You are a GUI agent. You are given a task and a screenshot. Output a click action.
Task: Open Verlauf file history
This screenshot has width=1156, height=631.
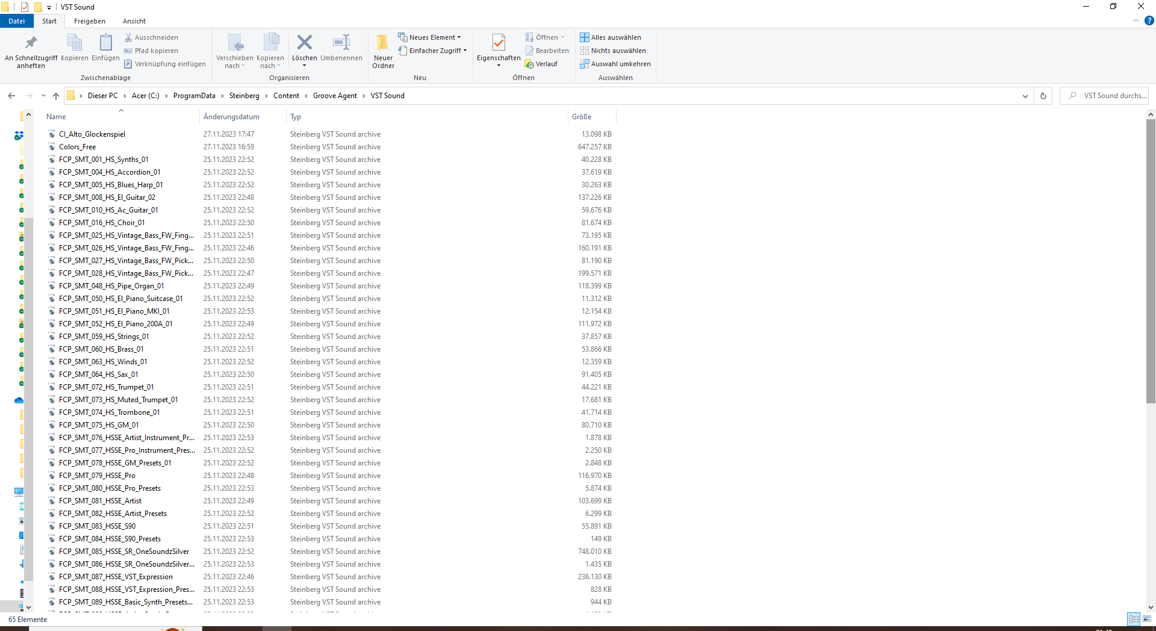pyautogui.click(x=541, y=64)
